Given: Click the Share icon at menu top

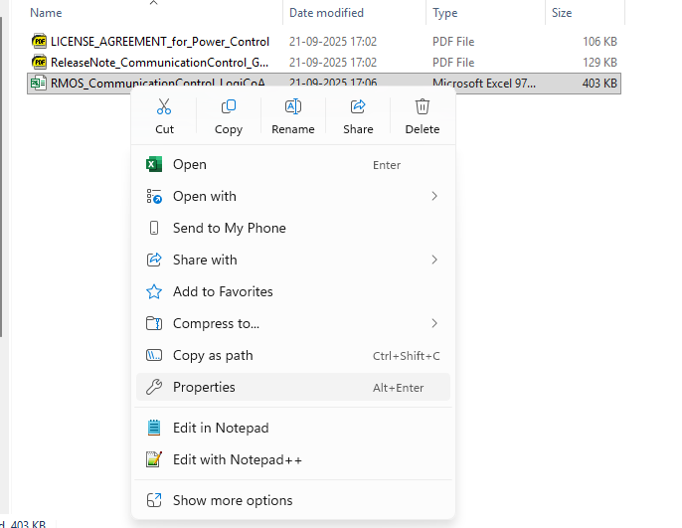Looking at the screenshot, I should [358, 107].
